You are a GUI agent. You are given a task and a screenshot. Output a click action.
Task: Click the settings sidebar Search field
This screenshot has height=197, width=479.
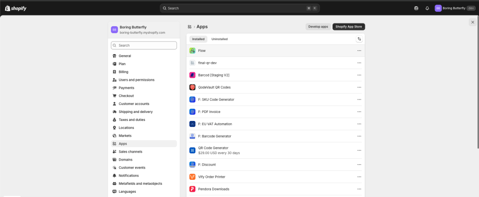pos(144,45)
